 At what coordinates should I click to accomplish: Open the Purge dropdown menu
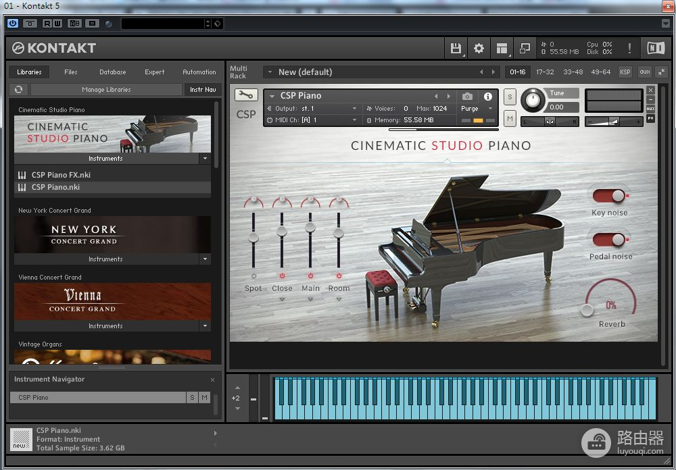click(x=477, y=109)
